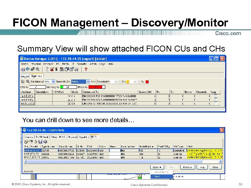Screen dimensions: 251x188
Task: Click the Manufacturer column header in FICON Ports
Action: coord(129,147)
